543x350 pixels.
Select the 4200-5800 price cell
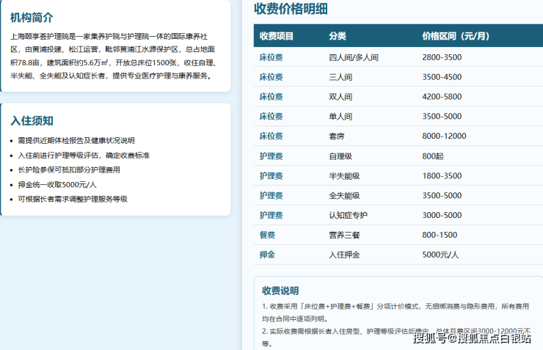point(442,97)
